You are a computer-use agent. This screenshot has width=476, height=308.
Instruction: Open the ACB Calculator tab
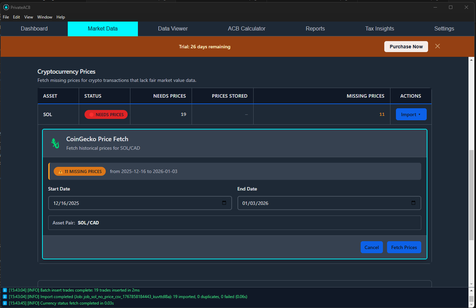(x=247, y=29)
